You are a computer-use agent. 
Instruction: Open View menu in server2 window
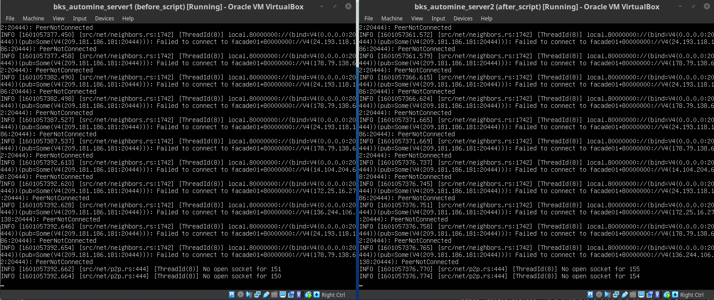click(417, 19)
